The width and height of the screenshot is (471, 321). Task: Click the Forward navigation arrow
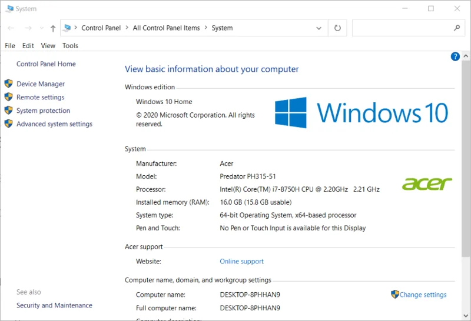(28, 28)
